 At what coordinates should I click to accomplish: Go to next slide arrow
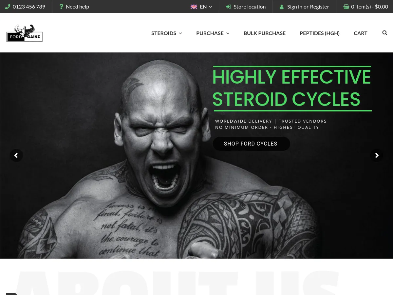tap(377, 155)
